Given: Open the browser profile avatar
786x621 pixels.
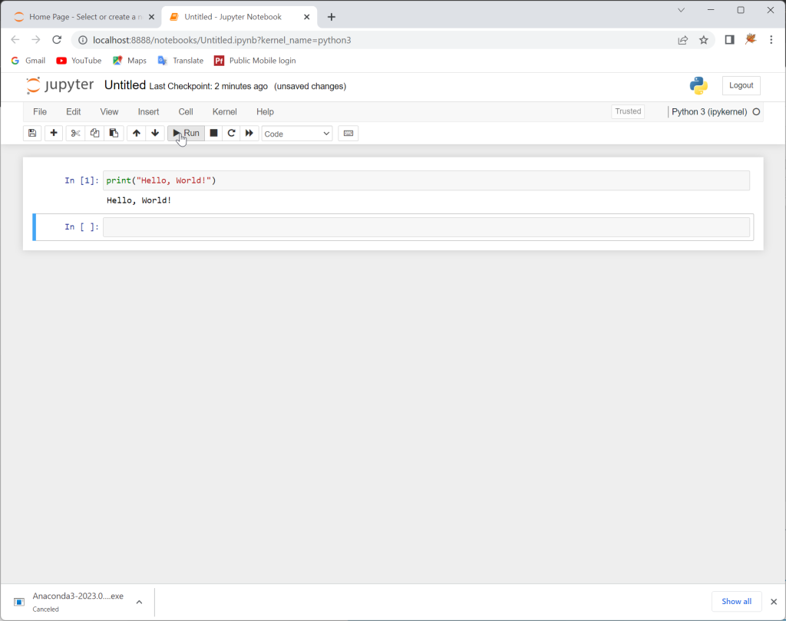Looking at the screenshot, I should click(x=751, y=40).
